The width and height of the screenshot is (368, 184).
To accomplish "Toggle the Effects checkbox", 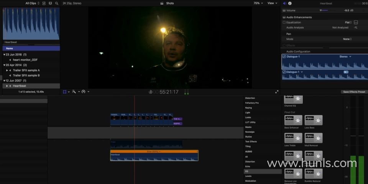I will coord(284,45).
